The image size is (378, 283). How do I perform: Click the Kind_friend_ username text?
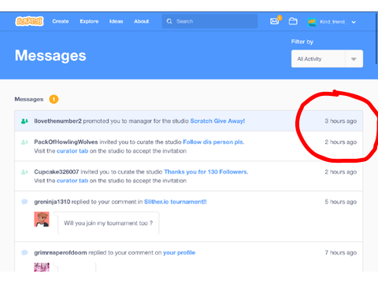(x=333, y=22)
